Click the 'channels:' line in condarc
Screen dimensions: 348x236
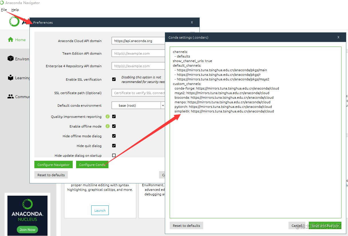click(x=180, y=52)
